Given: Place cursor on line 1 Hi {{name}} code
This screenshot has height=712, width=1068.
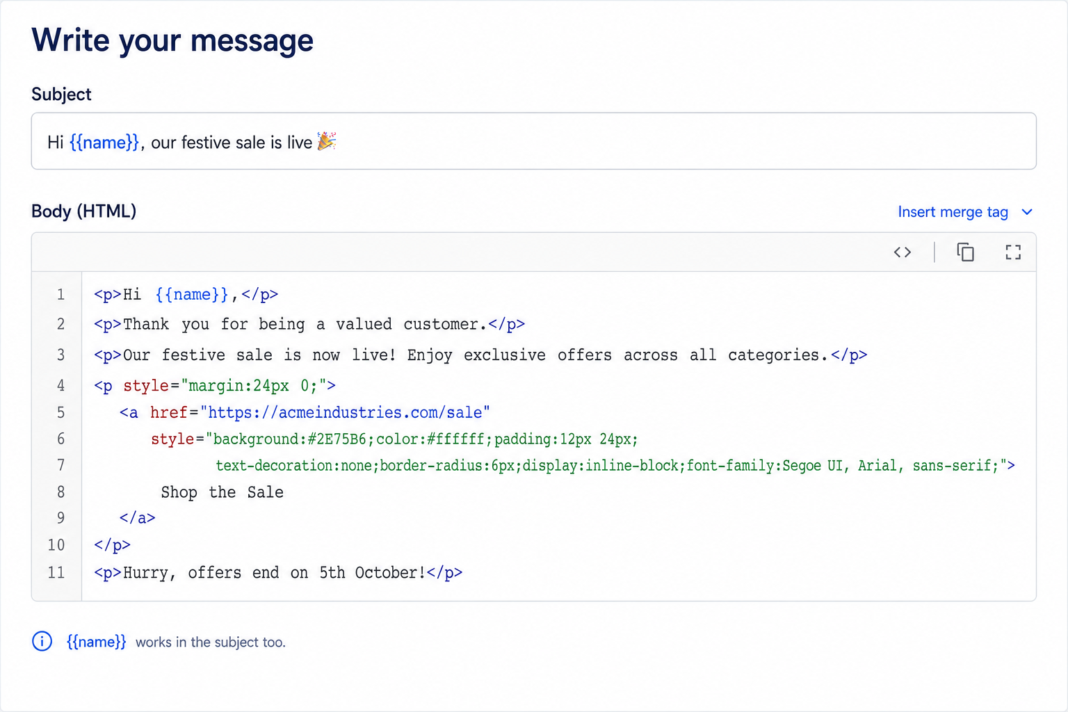Looking at the screenshot, I should [x=186, y=295].
